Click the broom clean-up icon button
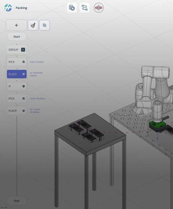The image size is (173, 209). pyautogui.click(x=33, y=25)
